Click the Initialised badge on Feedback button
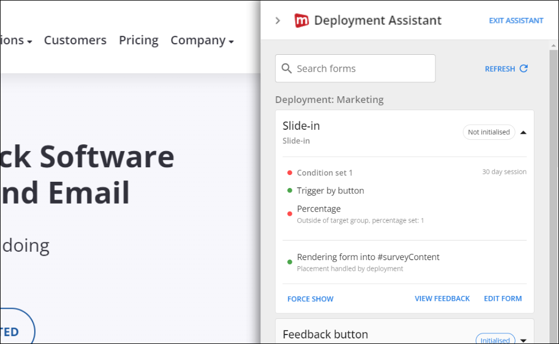The image size is (559, 344). (495, 340)
